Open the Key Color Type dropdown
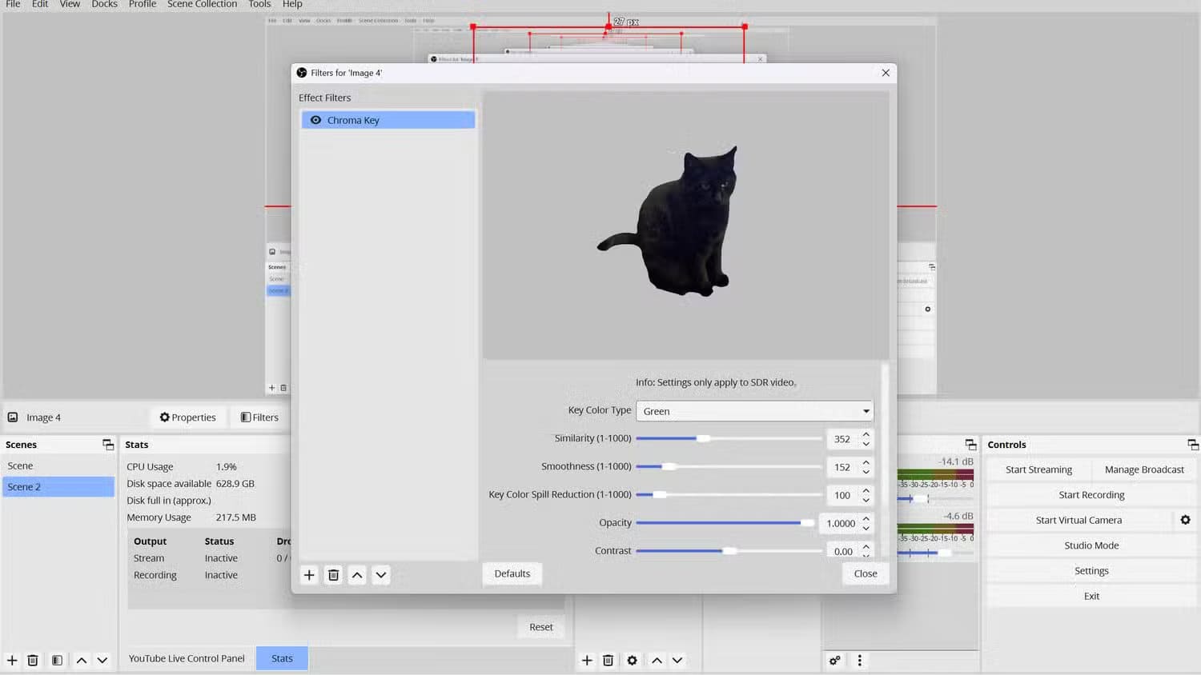Image resolution: width=1201 pixels, height=675 pixels. (754, 411)
